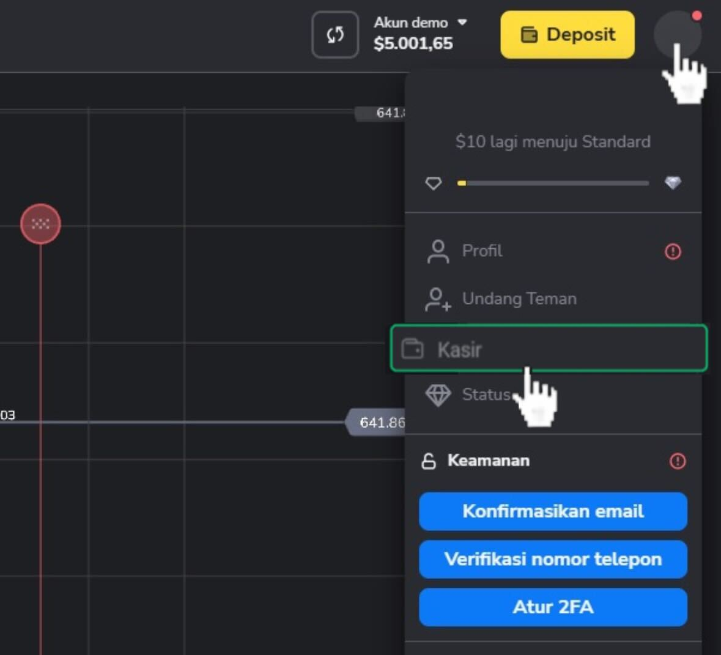Image resolution: width=721 pixels, height=655 pixels.
Task: Click the red Keamanan alert icon
Action: tap(678, 461)
